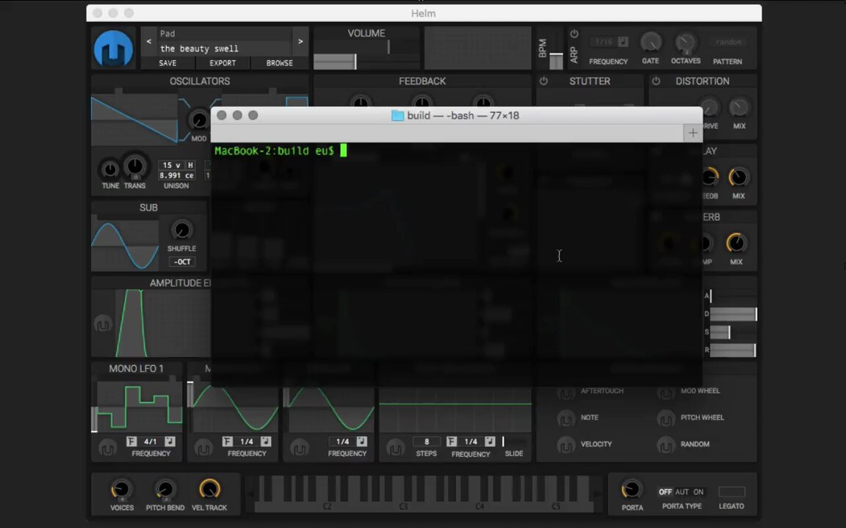Click the oscillator sawtooth waveform display
Viewport: 846px width, 528px height.
pyautogui.click(x=134, y=119)
